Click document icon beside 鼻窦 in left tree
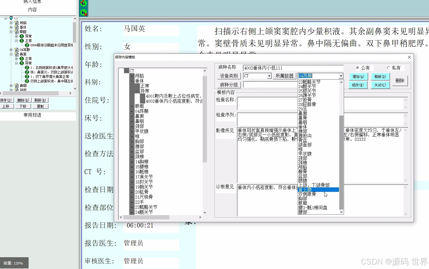Screen dimensions: 429x269 (17, 54)
